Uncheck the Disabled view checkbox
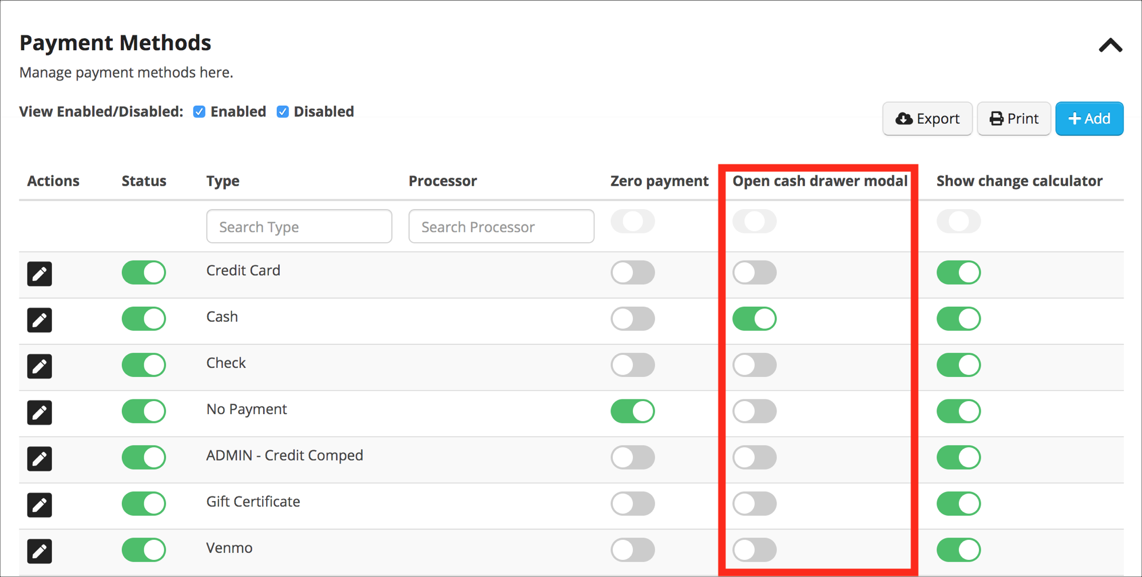The image size is (1142, 577). tap(283, 112)
